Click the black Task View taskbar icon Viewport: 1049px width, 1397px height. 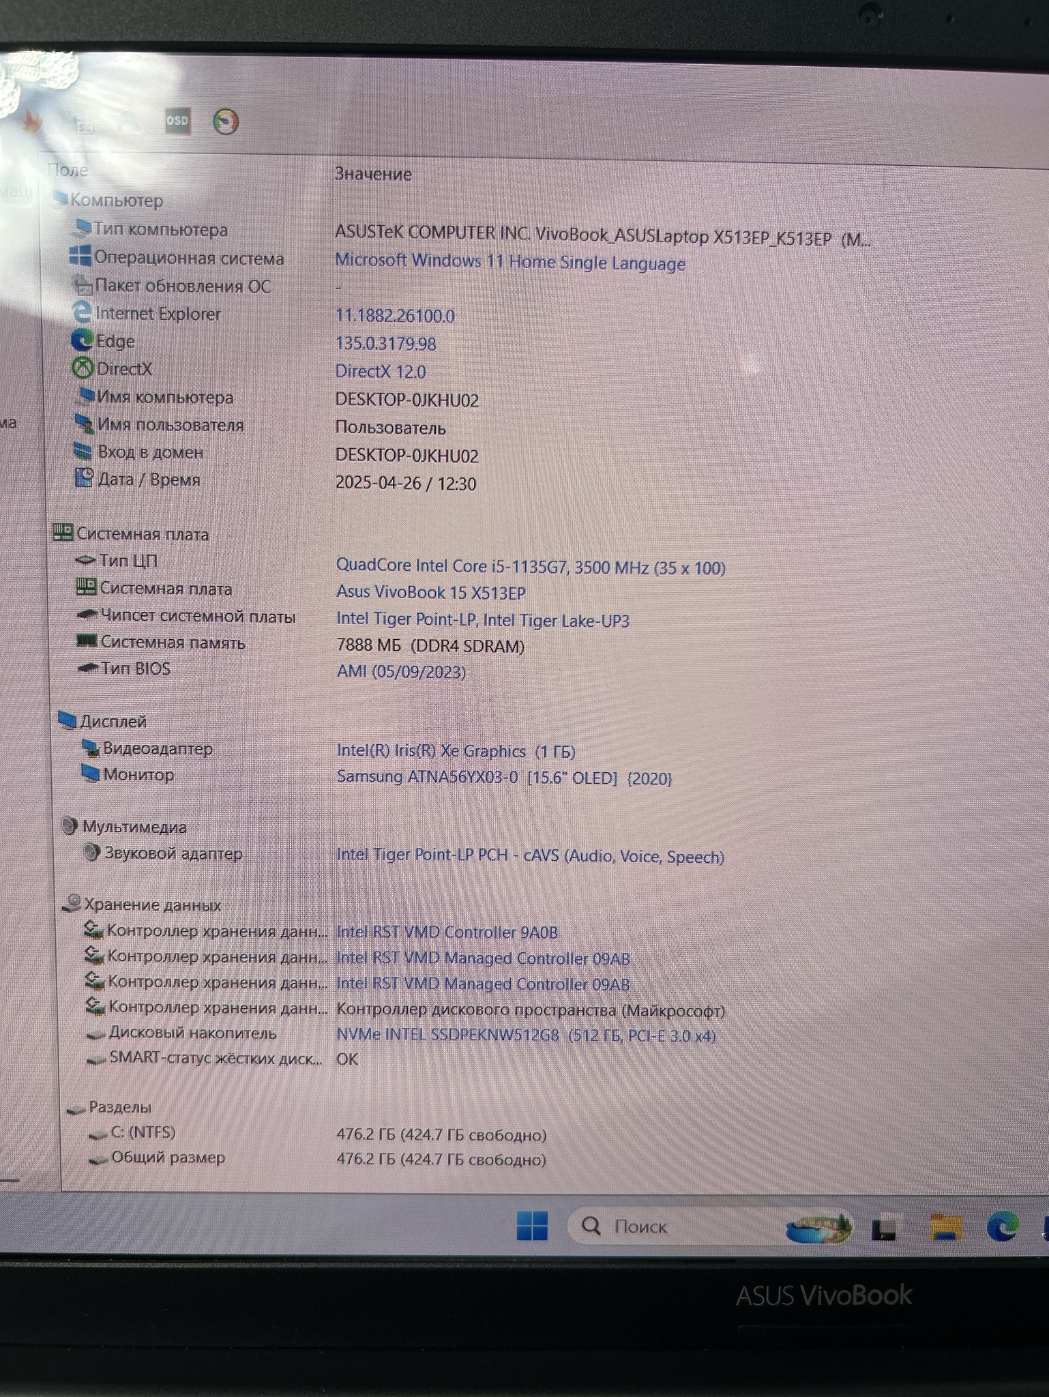(885, 1229)
